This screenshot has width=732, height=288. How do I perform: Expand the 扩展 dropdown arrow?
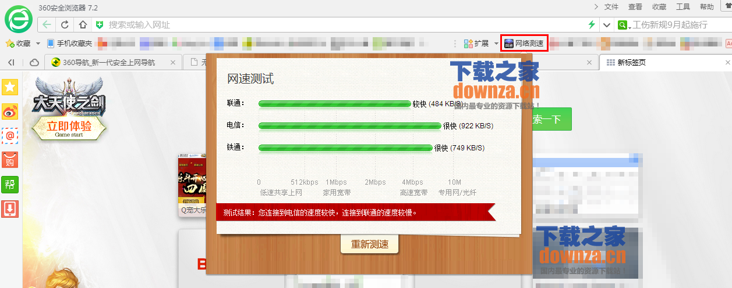pyautogui.click(x=496, y=44)
